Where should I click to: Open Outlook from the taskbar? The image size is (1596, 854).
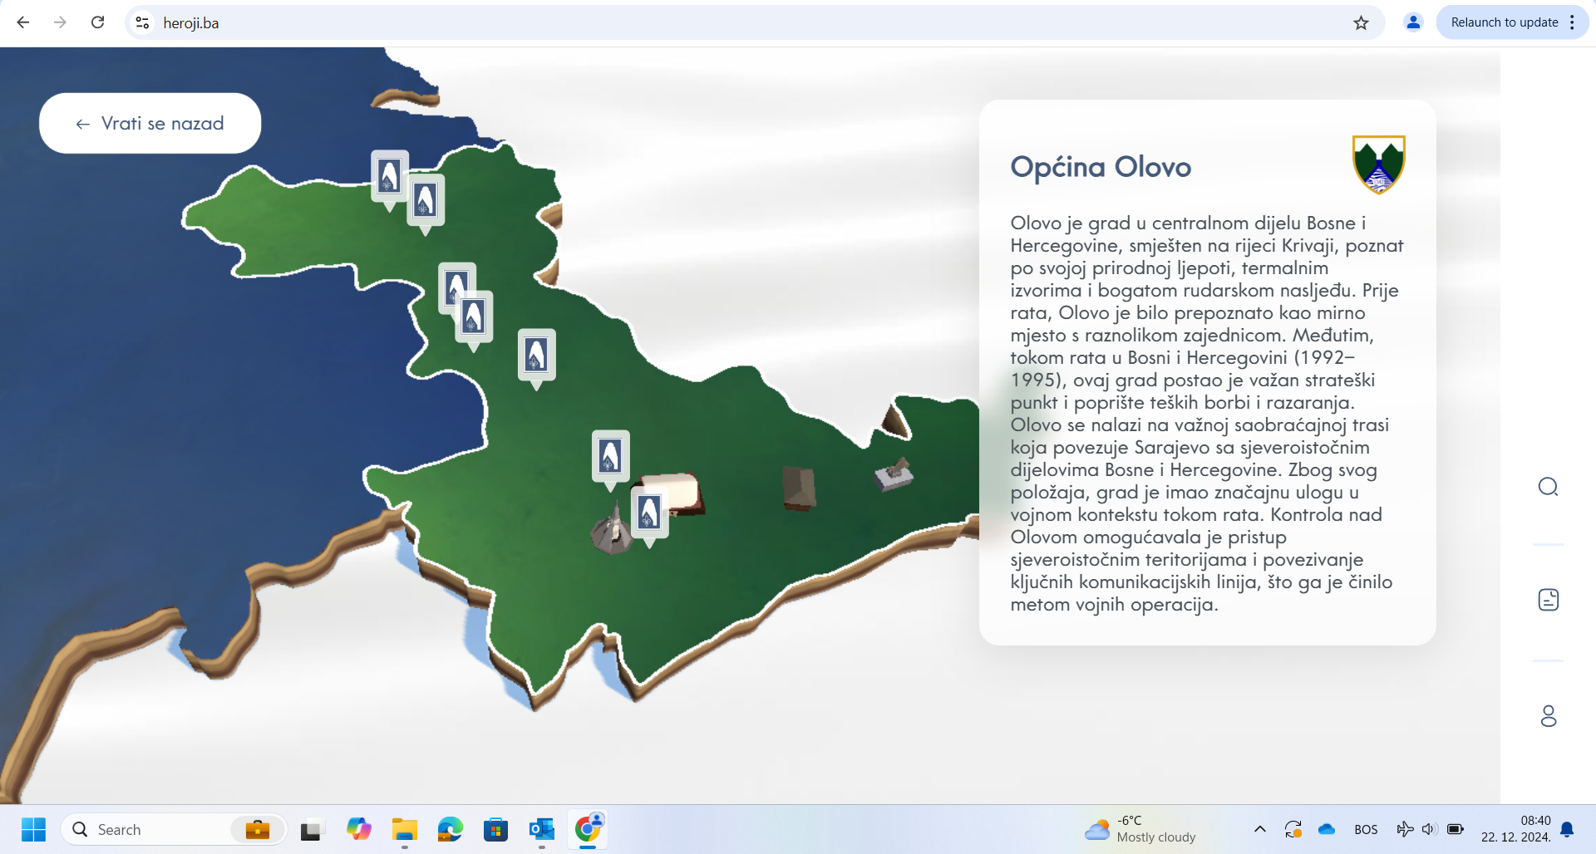tap(542, 829)
